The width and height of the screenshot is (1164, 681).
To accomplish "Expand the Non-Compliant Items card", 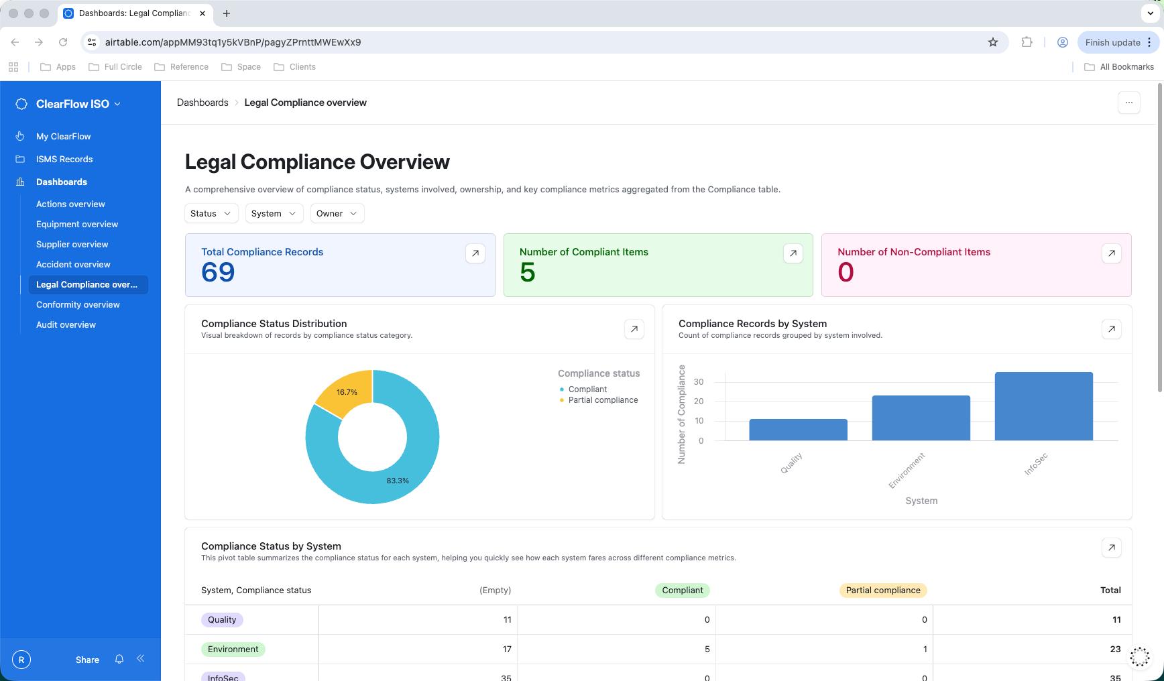I will click(x=1111, y=253).
